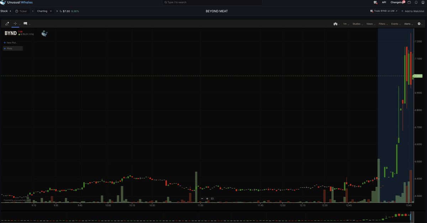The image size is (427, 223).
Task: Open the Views menu
Action: pyautogui.click(x=371, y=24)
